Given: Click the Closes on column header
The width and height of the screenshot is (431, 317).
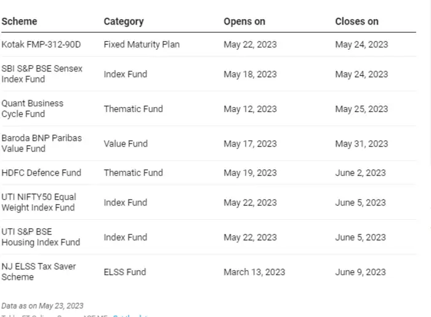Looking at the screenshot, I should [x=356, y=22].
